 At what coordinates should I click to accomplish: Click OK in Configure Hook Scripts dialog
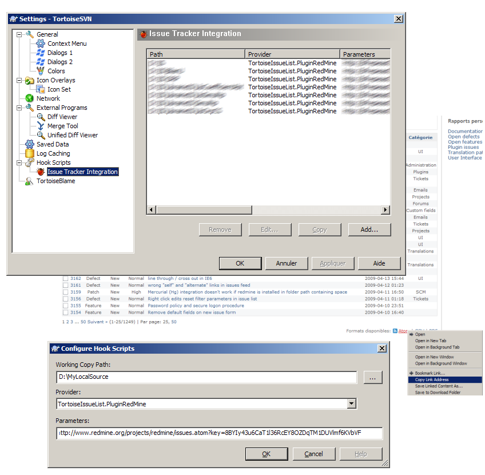(x=267, y=454)
